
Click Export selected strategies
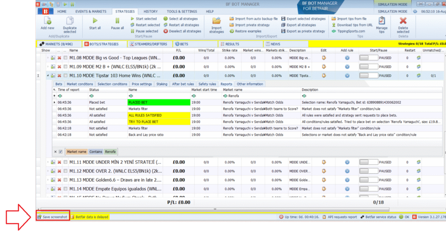pyautogui.click(x=303, y=19)
